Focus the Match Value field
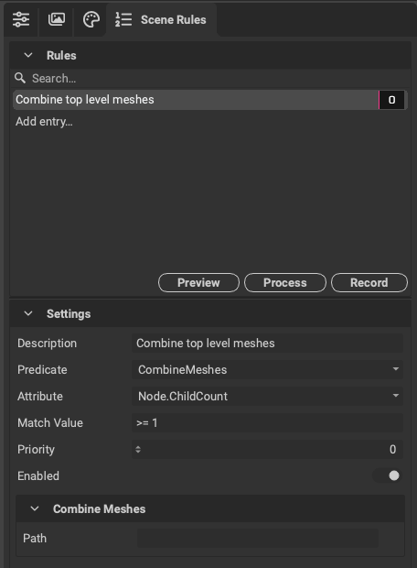417x568 pixels. pyautogui.click(x=267, y=422)
